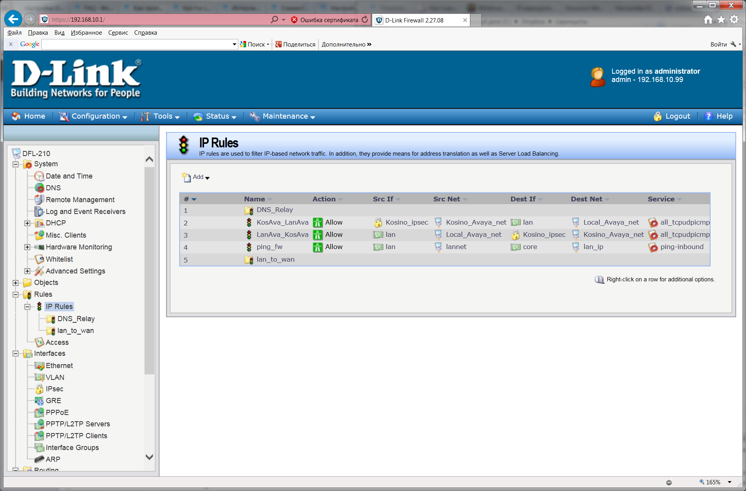Click the sidebar scroll down arrow

(149, 457)
